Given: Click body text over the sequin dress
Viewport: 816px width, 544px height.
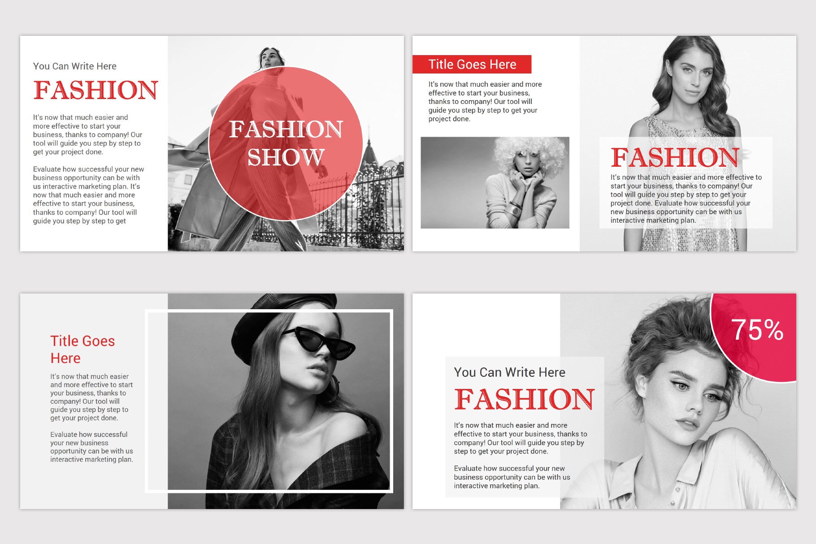Looking at the screenshot, I should [x=686, y=199].
